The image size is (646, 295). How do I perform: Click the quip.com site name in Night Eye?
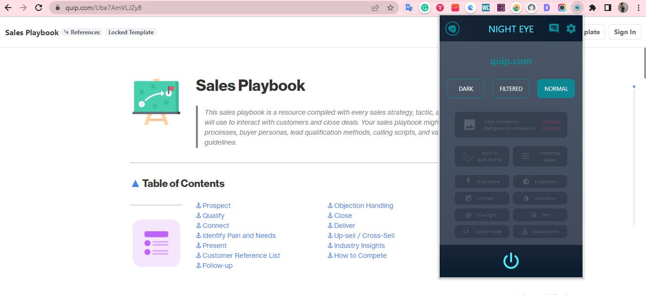pos(511,61)
